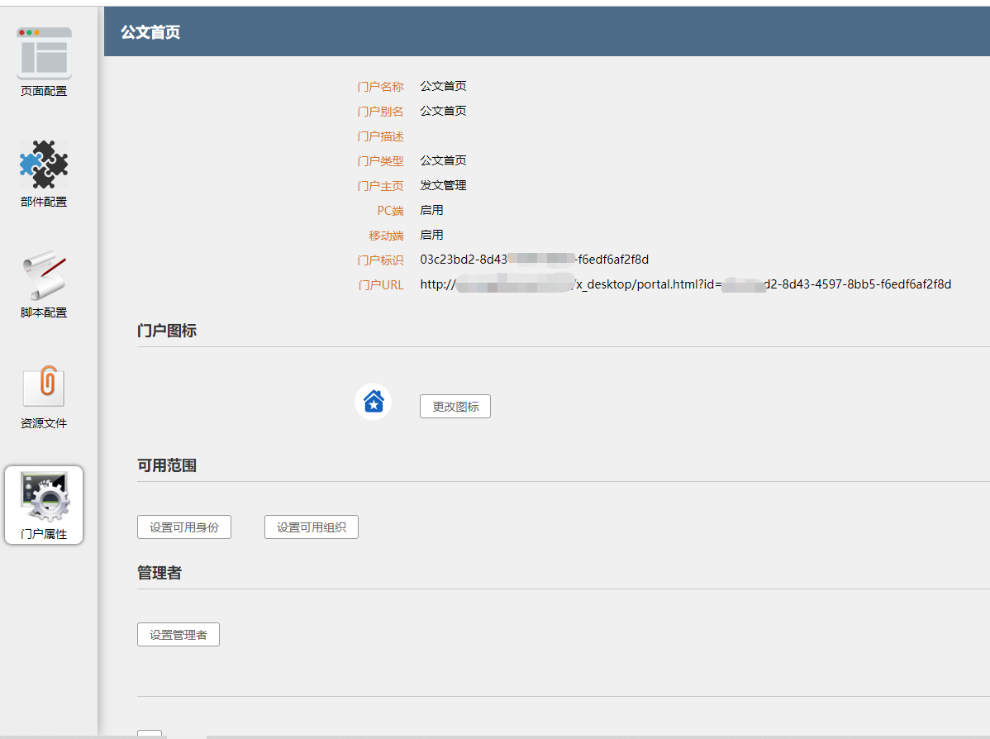Click the 门户别名 value 公文首页
The width and height of the screenshot is (990, 739).
click(x=443, y=111)
